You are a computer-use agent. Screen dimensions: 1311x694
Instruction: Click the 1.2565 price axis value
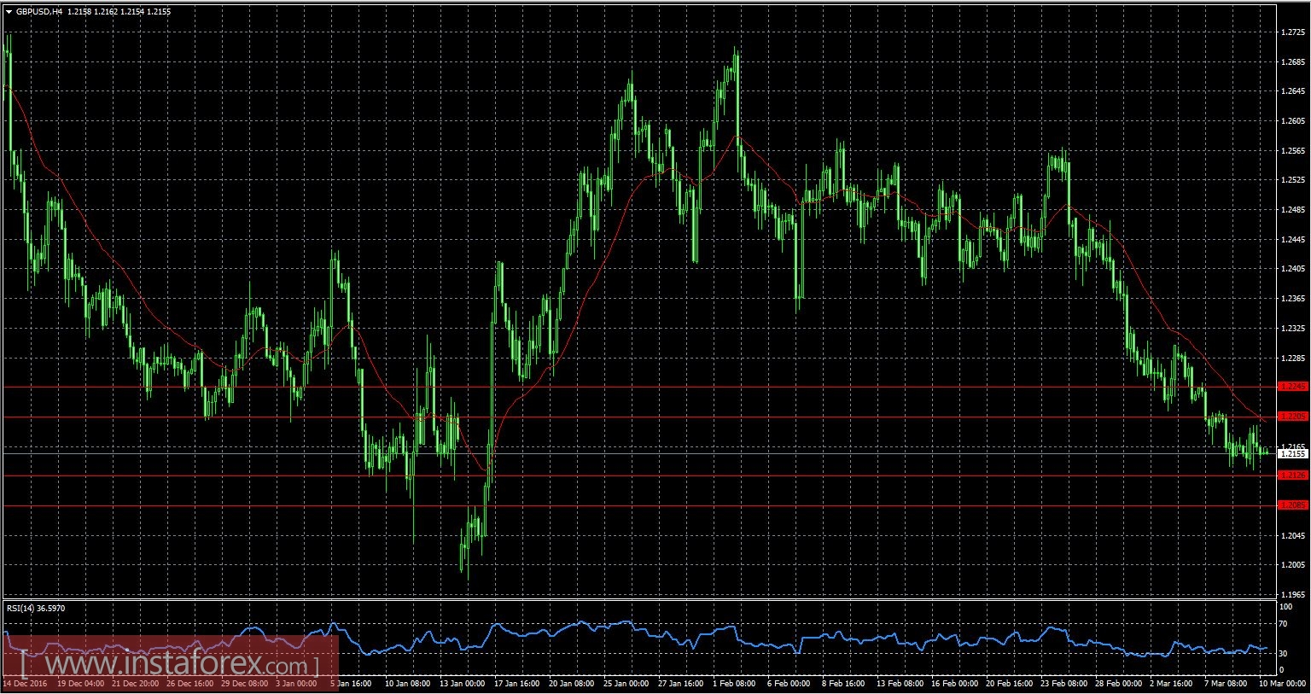1294,151
